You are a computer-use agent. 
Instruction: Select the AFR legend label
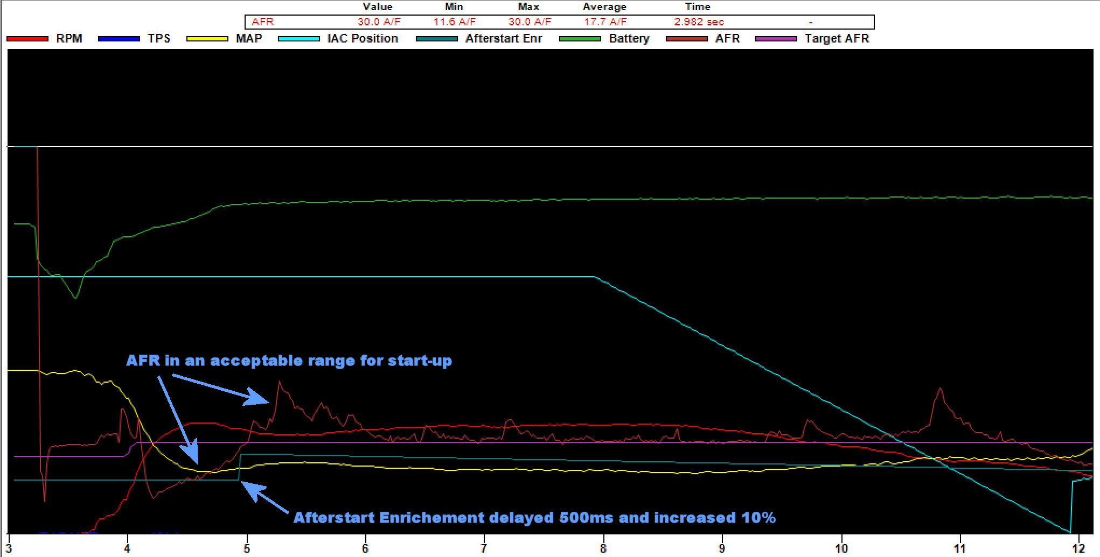point(728,39)
